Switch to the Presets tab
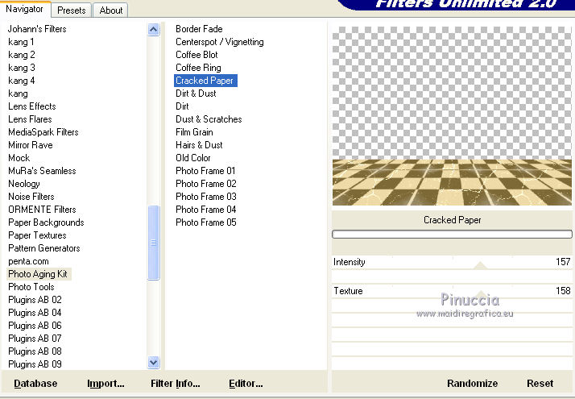Screen dimensions: 575x399 click(71, 10)
